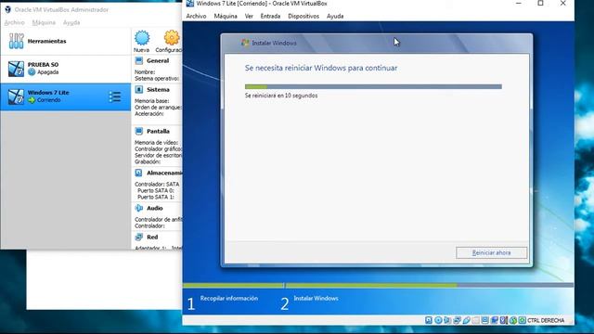
Task: Click the Almacenamiento section disk icon
Action: (139, 173)
